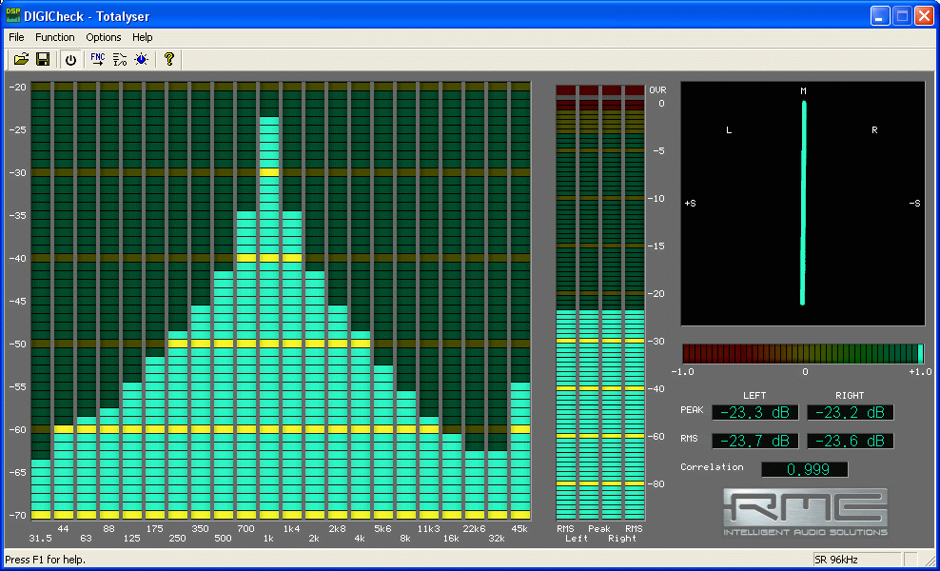This screenshot has height=571, width=940.
Task: Open the Options menu
Action: 103,37
